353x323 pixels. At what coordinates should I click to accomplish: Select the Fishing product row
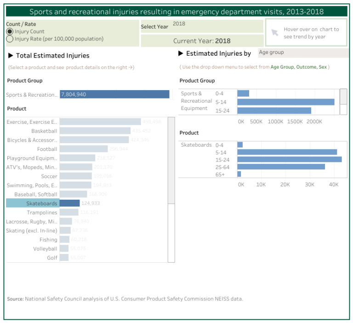pyautogui.click(x=48, y=240)
